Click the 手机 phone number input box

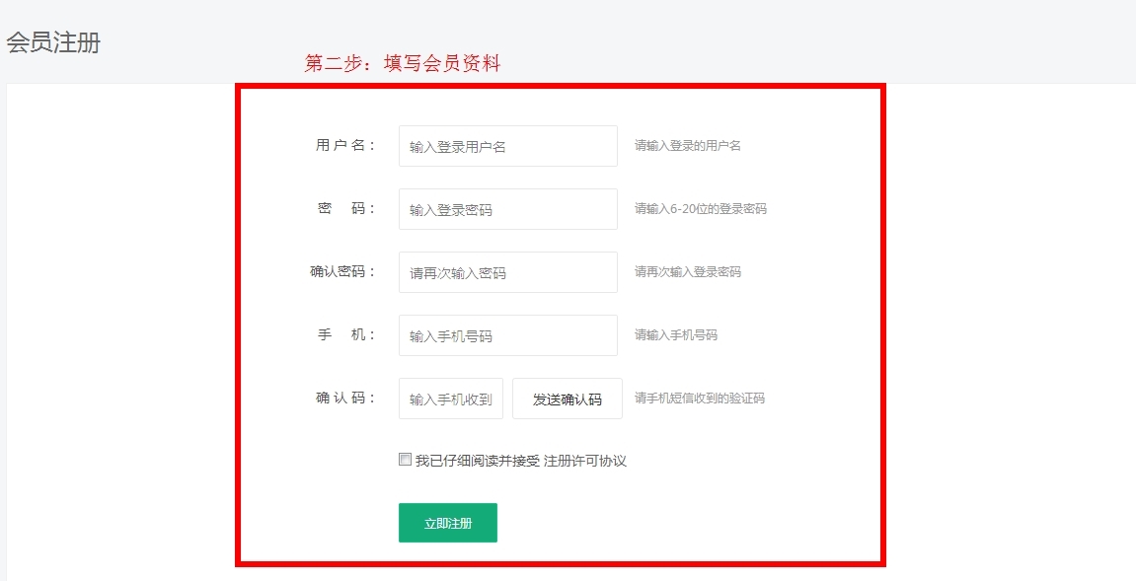[507, 335]
